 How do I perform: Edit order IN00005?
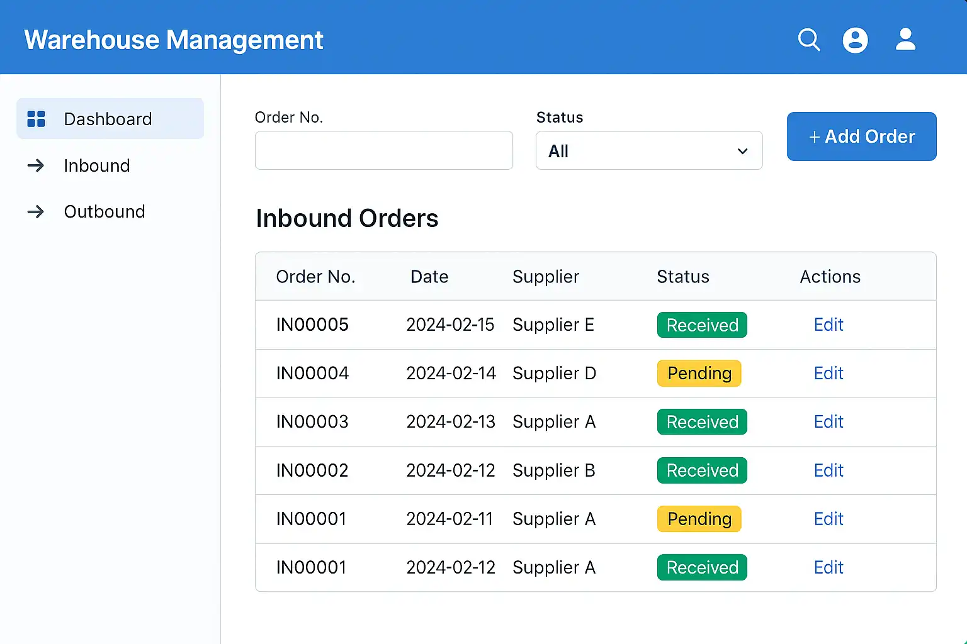(x=828, y=325)
